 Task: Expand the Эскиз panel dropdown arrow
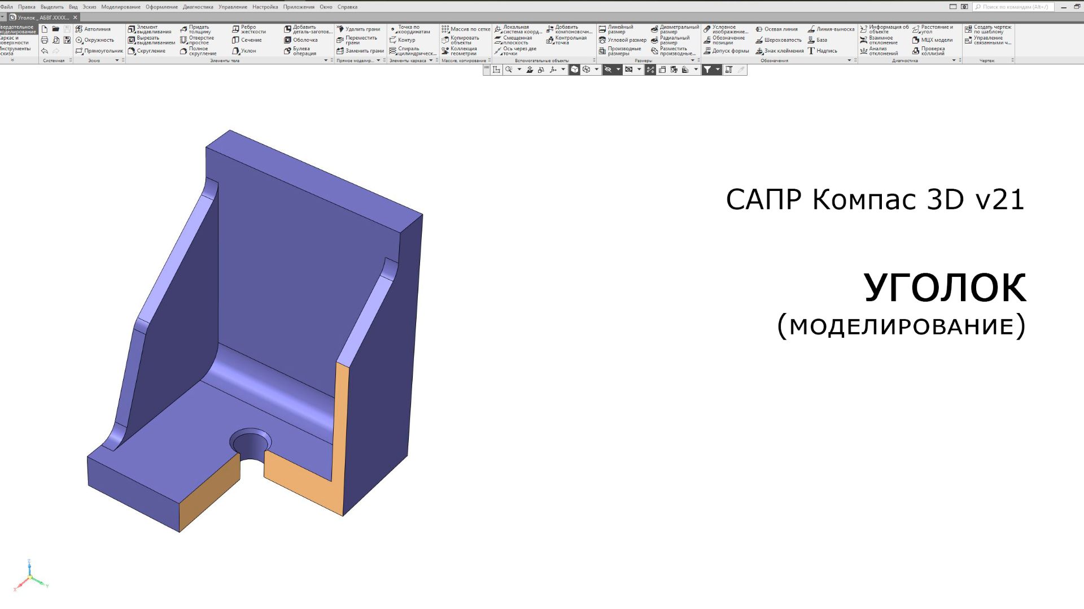point(117,60)
